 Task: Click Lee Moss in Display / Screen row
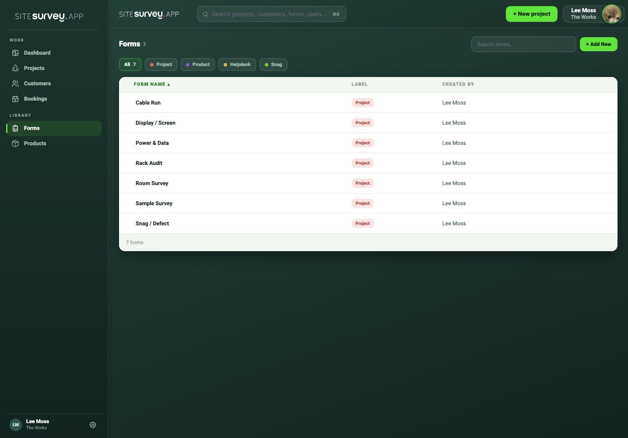454,123
